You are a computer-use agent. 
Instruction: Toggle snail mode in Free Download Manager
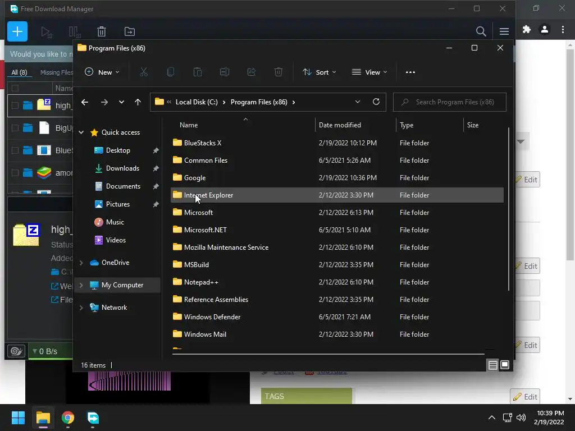coord(16,351)
